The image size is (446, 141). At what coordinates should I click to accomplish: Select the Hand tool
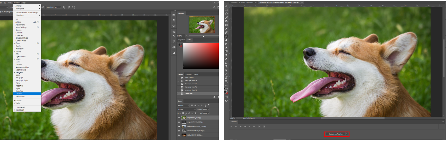point(226,78)
